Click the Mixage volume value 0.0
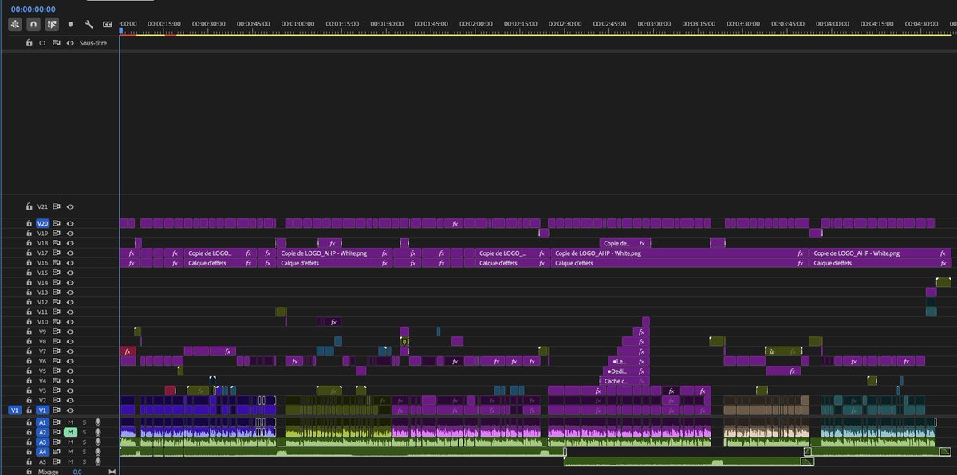The image size is (957, 475). (77, 472)
